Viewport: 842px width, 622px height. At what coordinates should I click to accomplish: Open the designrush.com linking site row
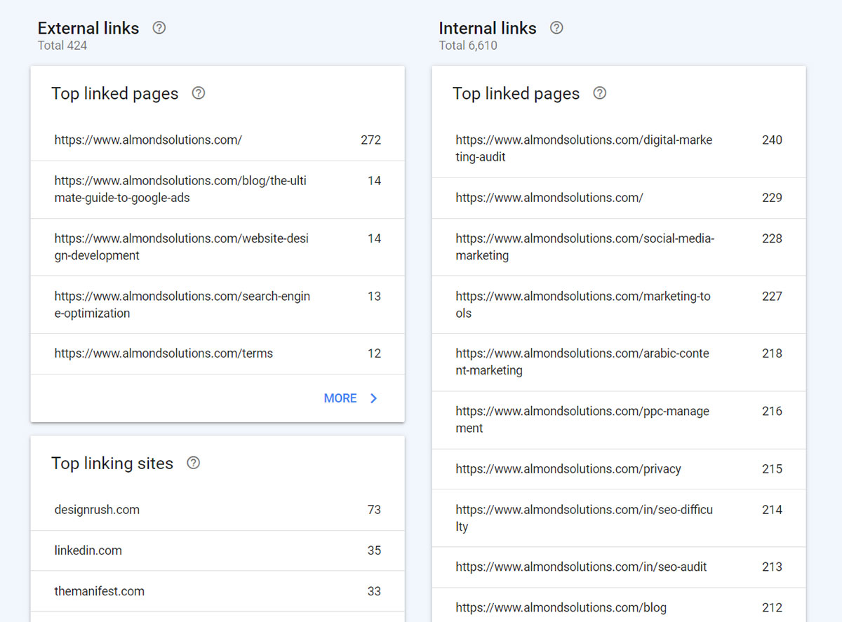click(x=218, y=510)
